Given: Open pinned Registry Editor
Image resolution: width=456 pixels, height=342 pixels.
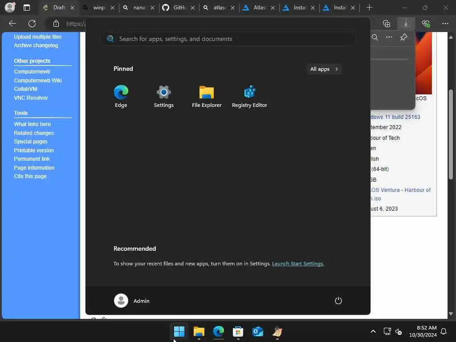Looking at the screenshot, I should coord(249,96).
